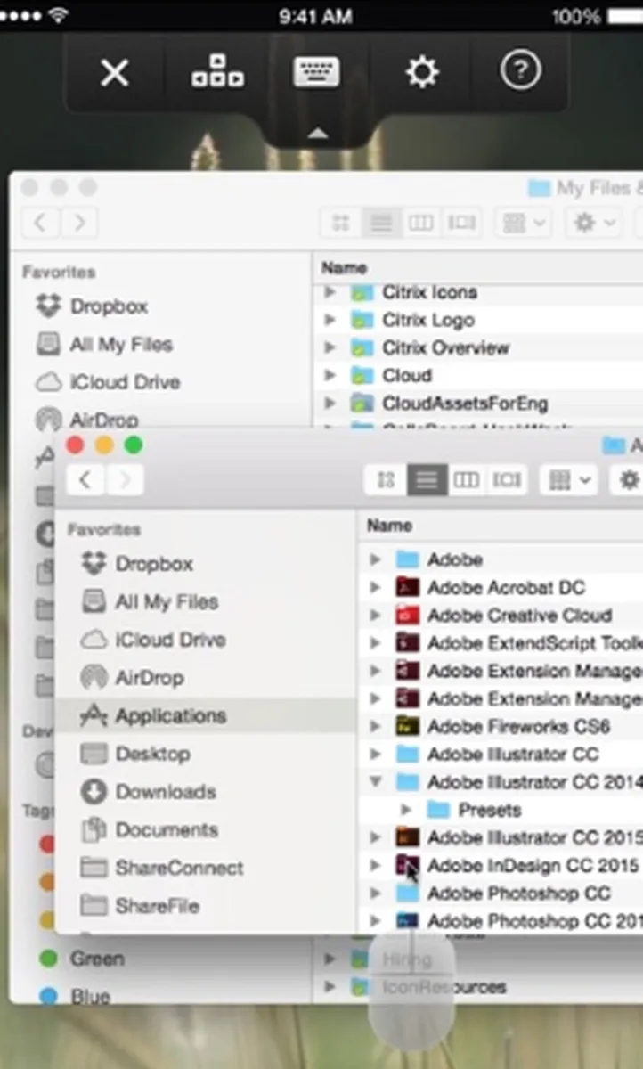Select the Adobe Photoshop CC folder icon

click(407, 894)
